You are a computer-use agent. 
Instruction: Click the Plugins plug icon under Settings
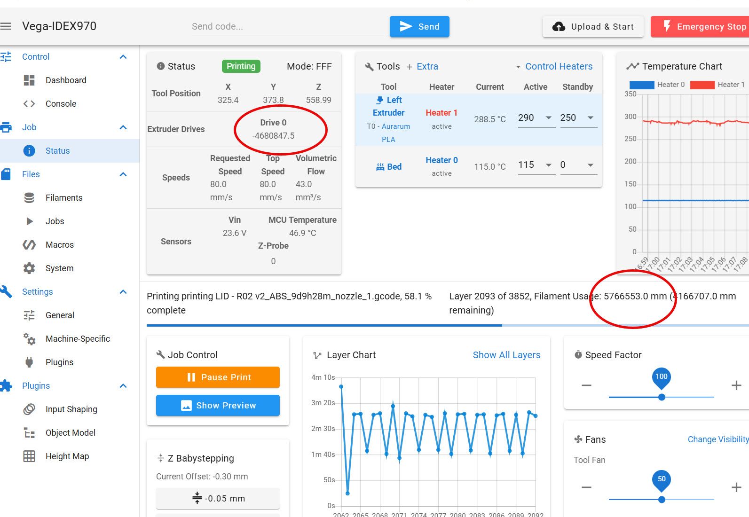[x=29, y=362]
